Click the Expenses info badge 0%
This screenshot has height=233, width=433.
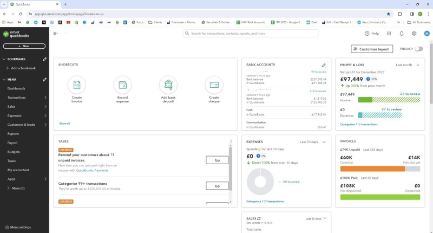click(x=261, y=156)
